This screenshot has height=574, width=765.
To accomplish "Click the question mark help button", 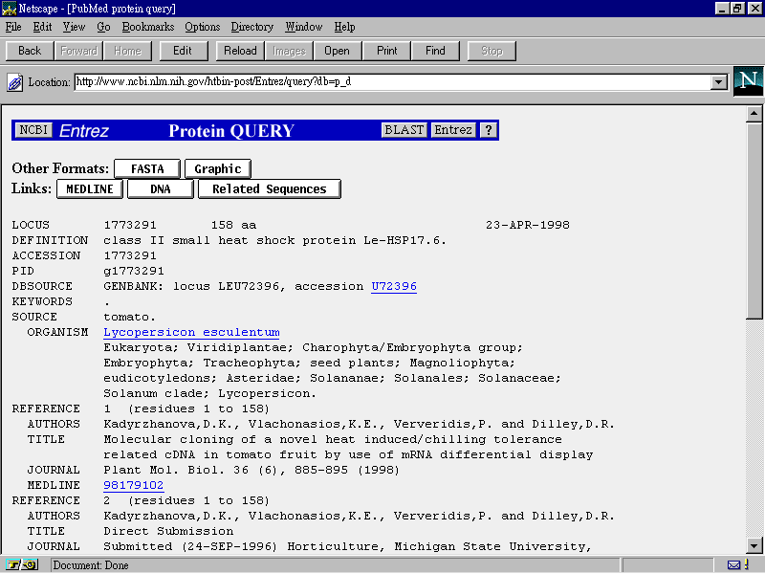I will (x=488, y=130).
